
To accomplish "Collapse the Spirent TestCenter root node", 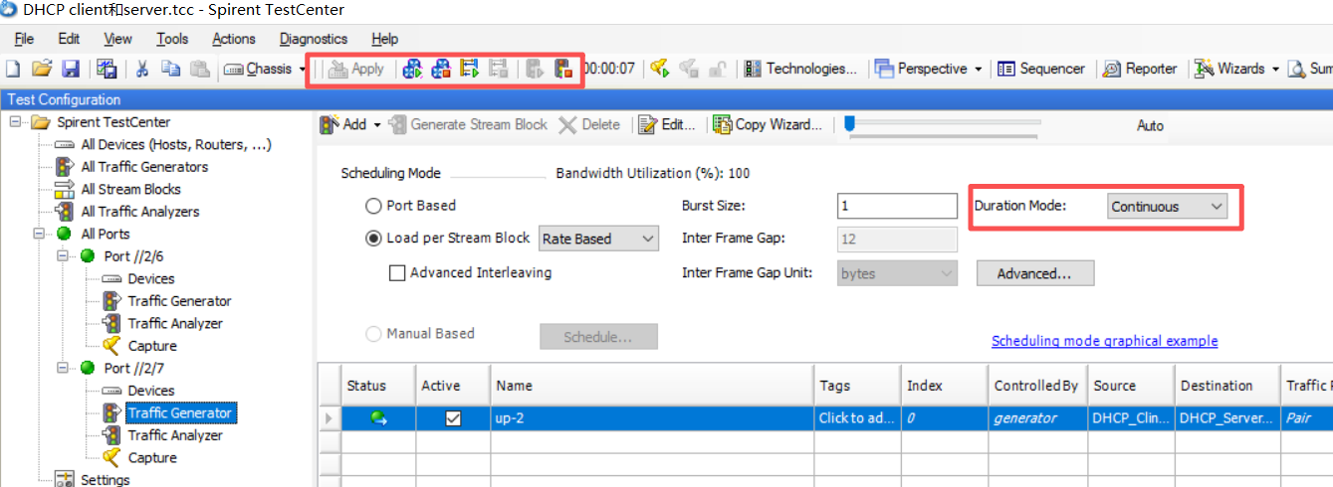I will (x=16, y=122).
